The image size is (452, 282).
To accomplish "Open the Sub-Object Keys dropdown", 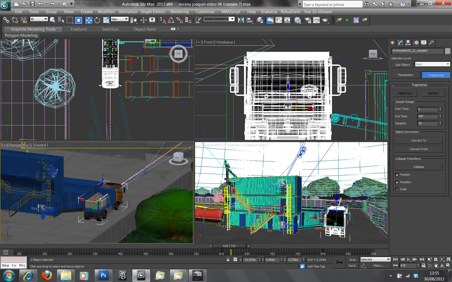I will pos(432,64).
